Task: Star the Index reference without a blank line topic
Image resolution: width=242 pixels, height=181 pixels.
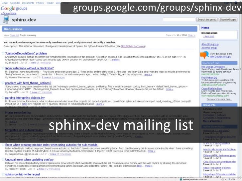Action: click(3, 68)
